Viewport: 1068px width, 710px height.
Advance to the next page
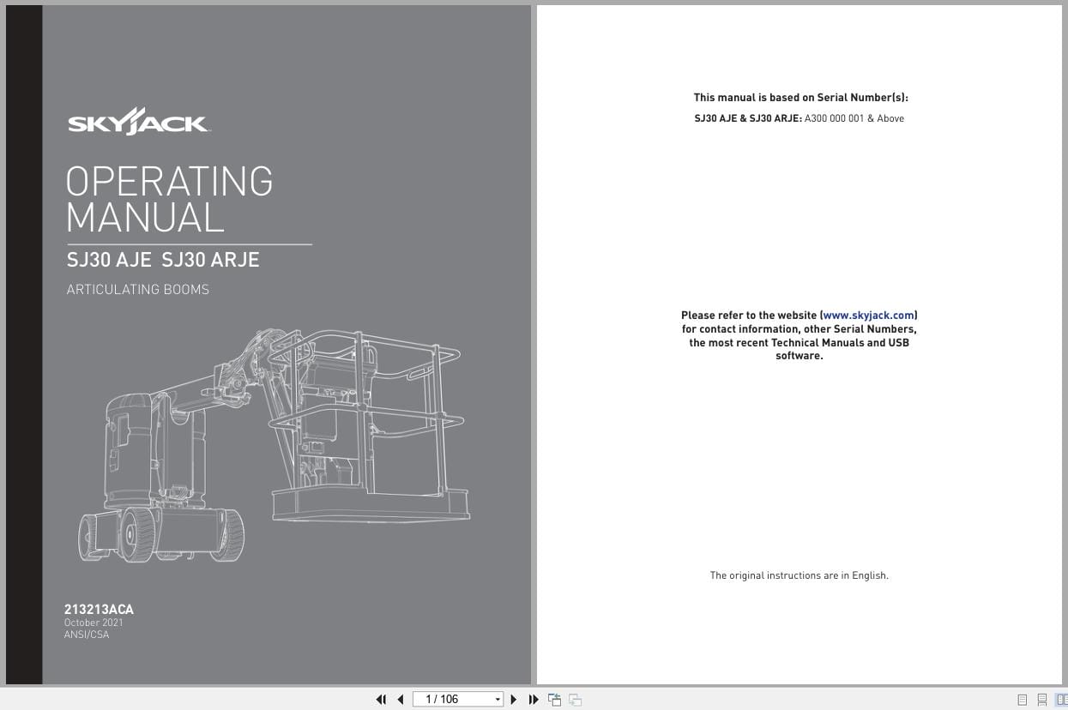coord(513,700)
